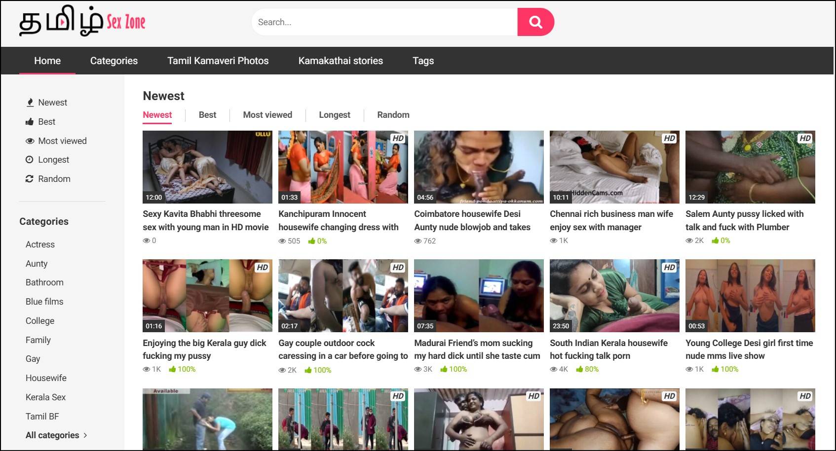Expand All categories via the chevron arrow
The height and width of the screenshot is (451, 836).
pos(85,435)
